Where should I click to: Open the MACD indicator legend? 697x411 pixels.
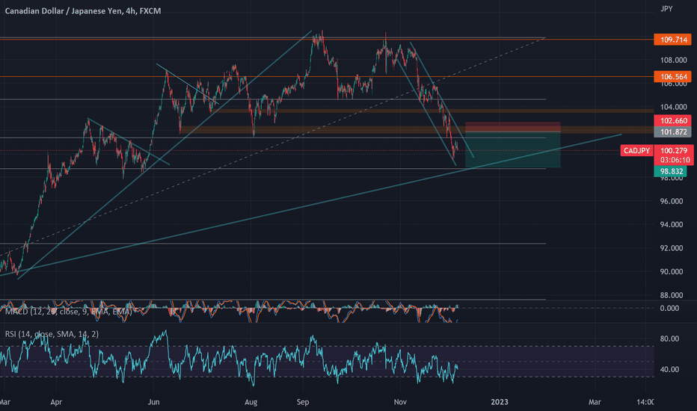pos(69,312)
